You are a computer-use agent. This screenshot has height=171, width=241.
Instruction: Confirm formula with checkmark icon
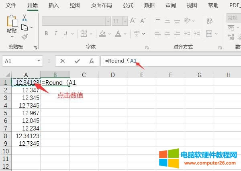(x=77, y=61)
